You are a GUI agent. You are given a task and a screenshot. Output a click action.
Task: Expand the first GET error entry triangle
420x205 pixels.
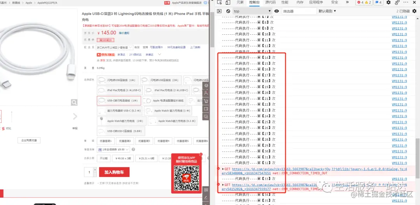coord(223,169)
